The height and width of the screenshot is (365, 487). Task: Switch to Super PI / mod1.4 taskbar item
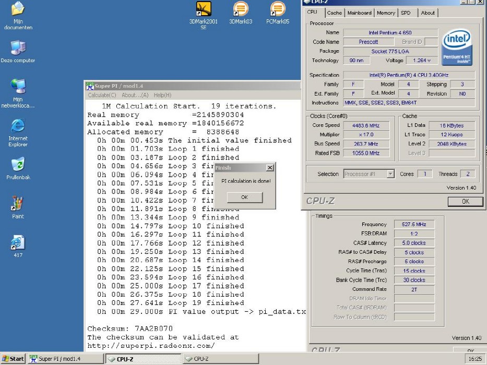tap(66, 359)
